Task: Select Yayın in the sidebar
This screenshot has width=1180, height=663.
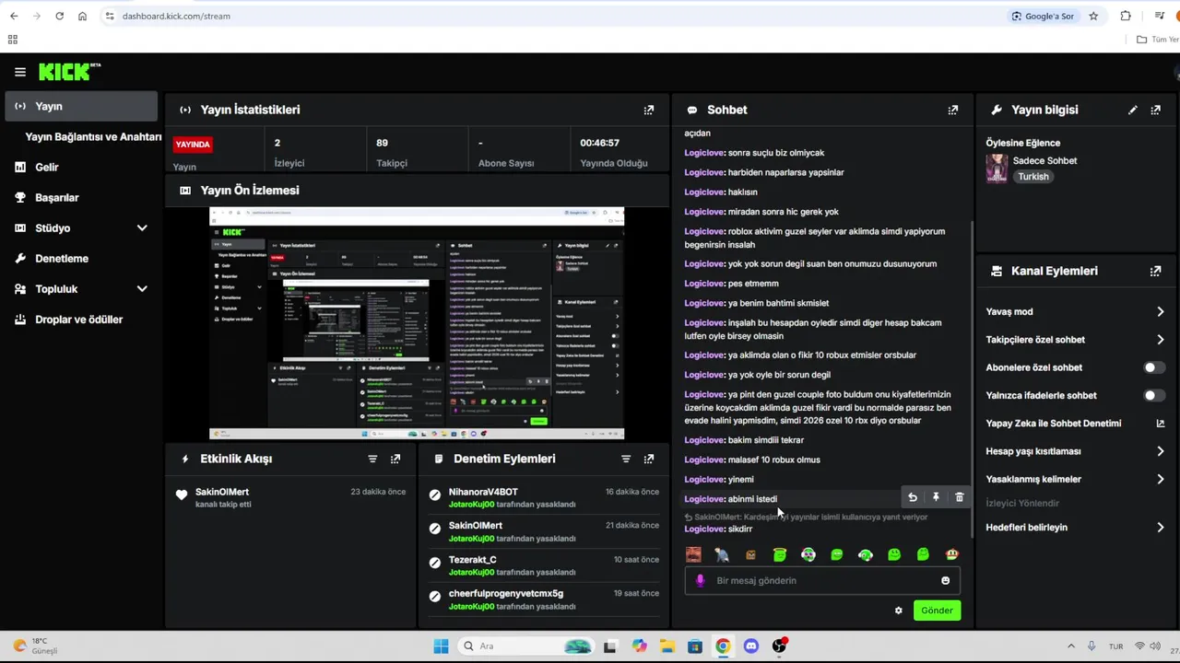Action: 81,106
